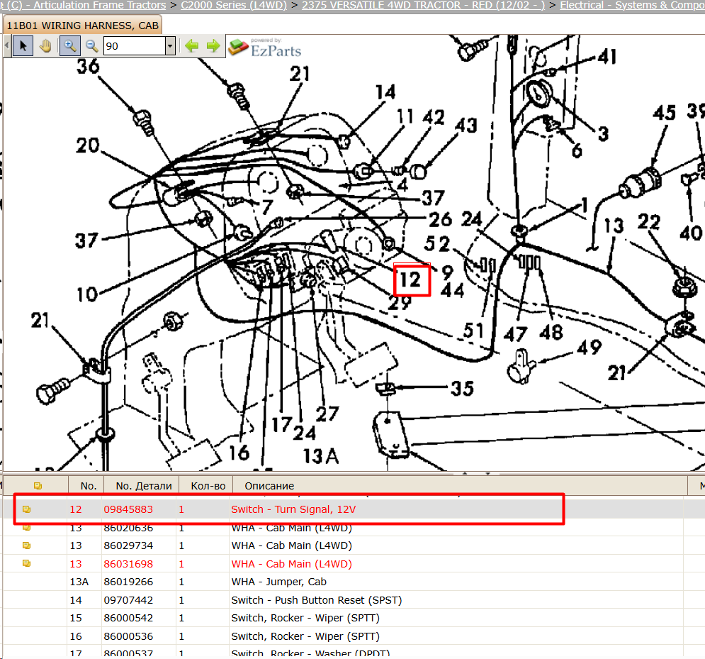The image size is (705, 659).
Task: Click callout 20 in the diagram
Action: tap(87, 145)
